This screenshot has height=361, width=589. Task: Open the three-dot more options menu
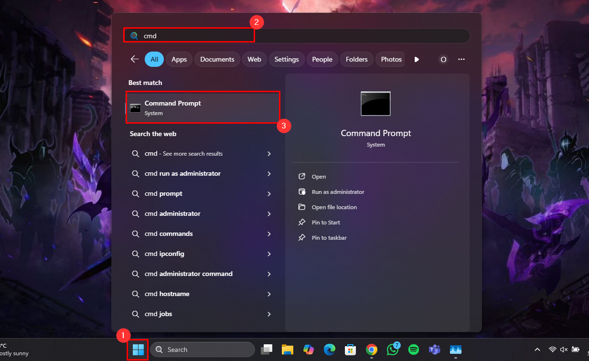pos(461,59)
